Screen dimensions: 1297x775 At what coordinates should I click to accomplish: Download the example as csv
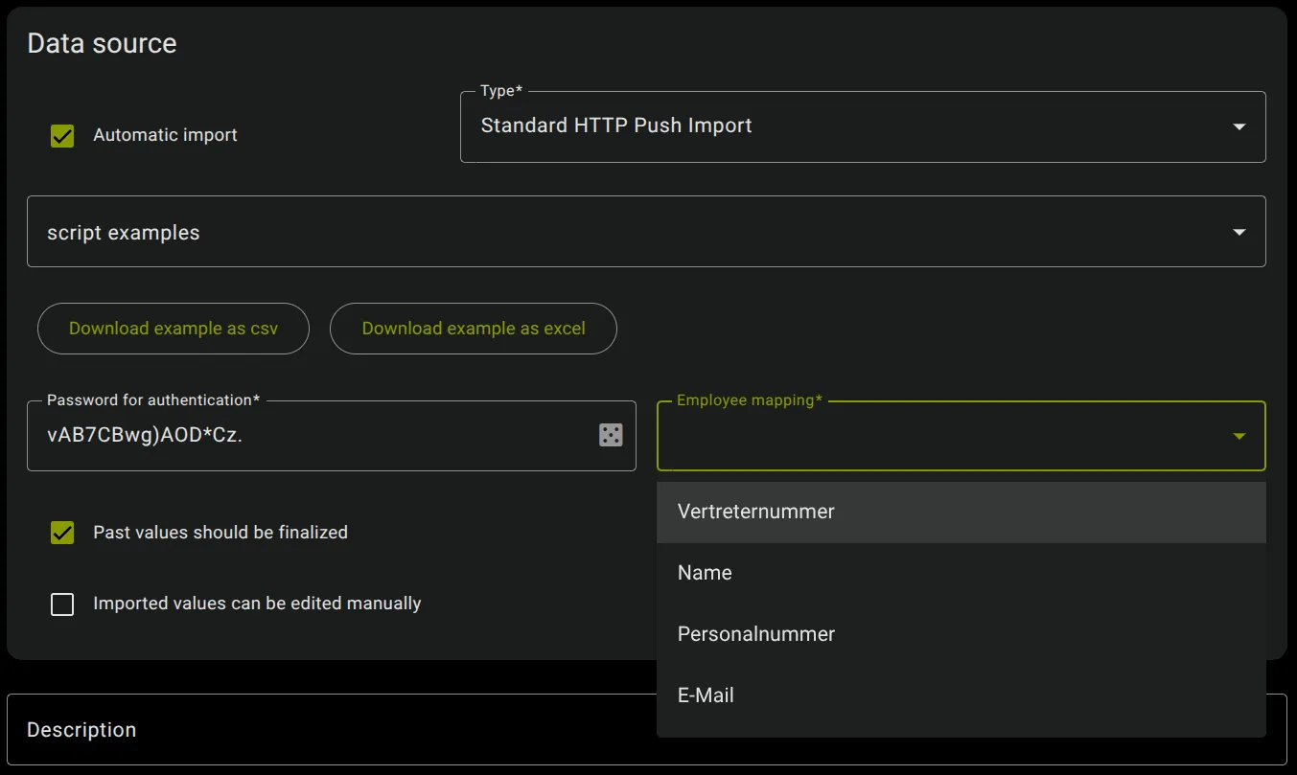(173, 328)
